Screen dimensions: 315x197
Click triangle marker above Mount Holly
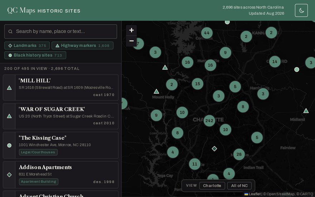[x=156, y=91]
